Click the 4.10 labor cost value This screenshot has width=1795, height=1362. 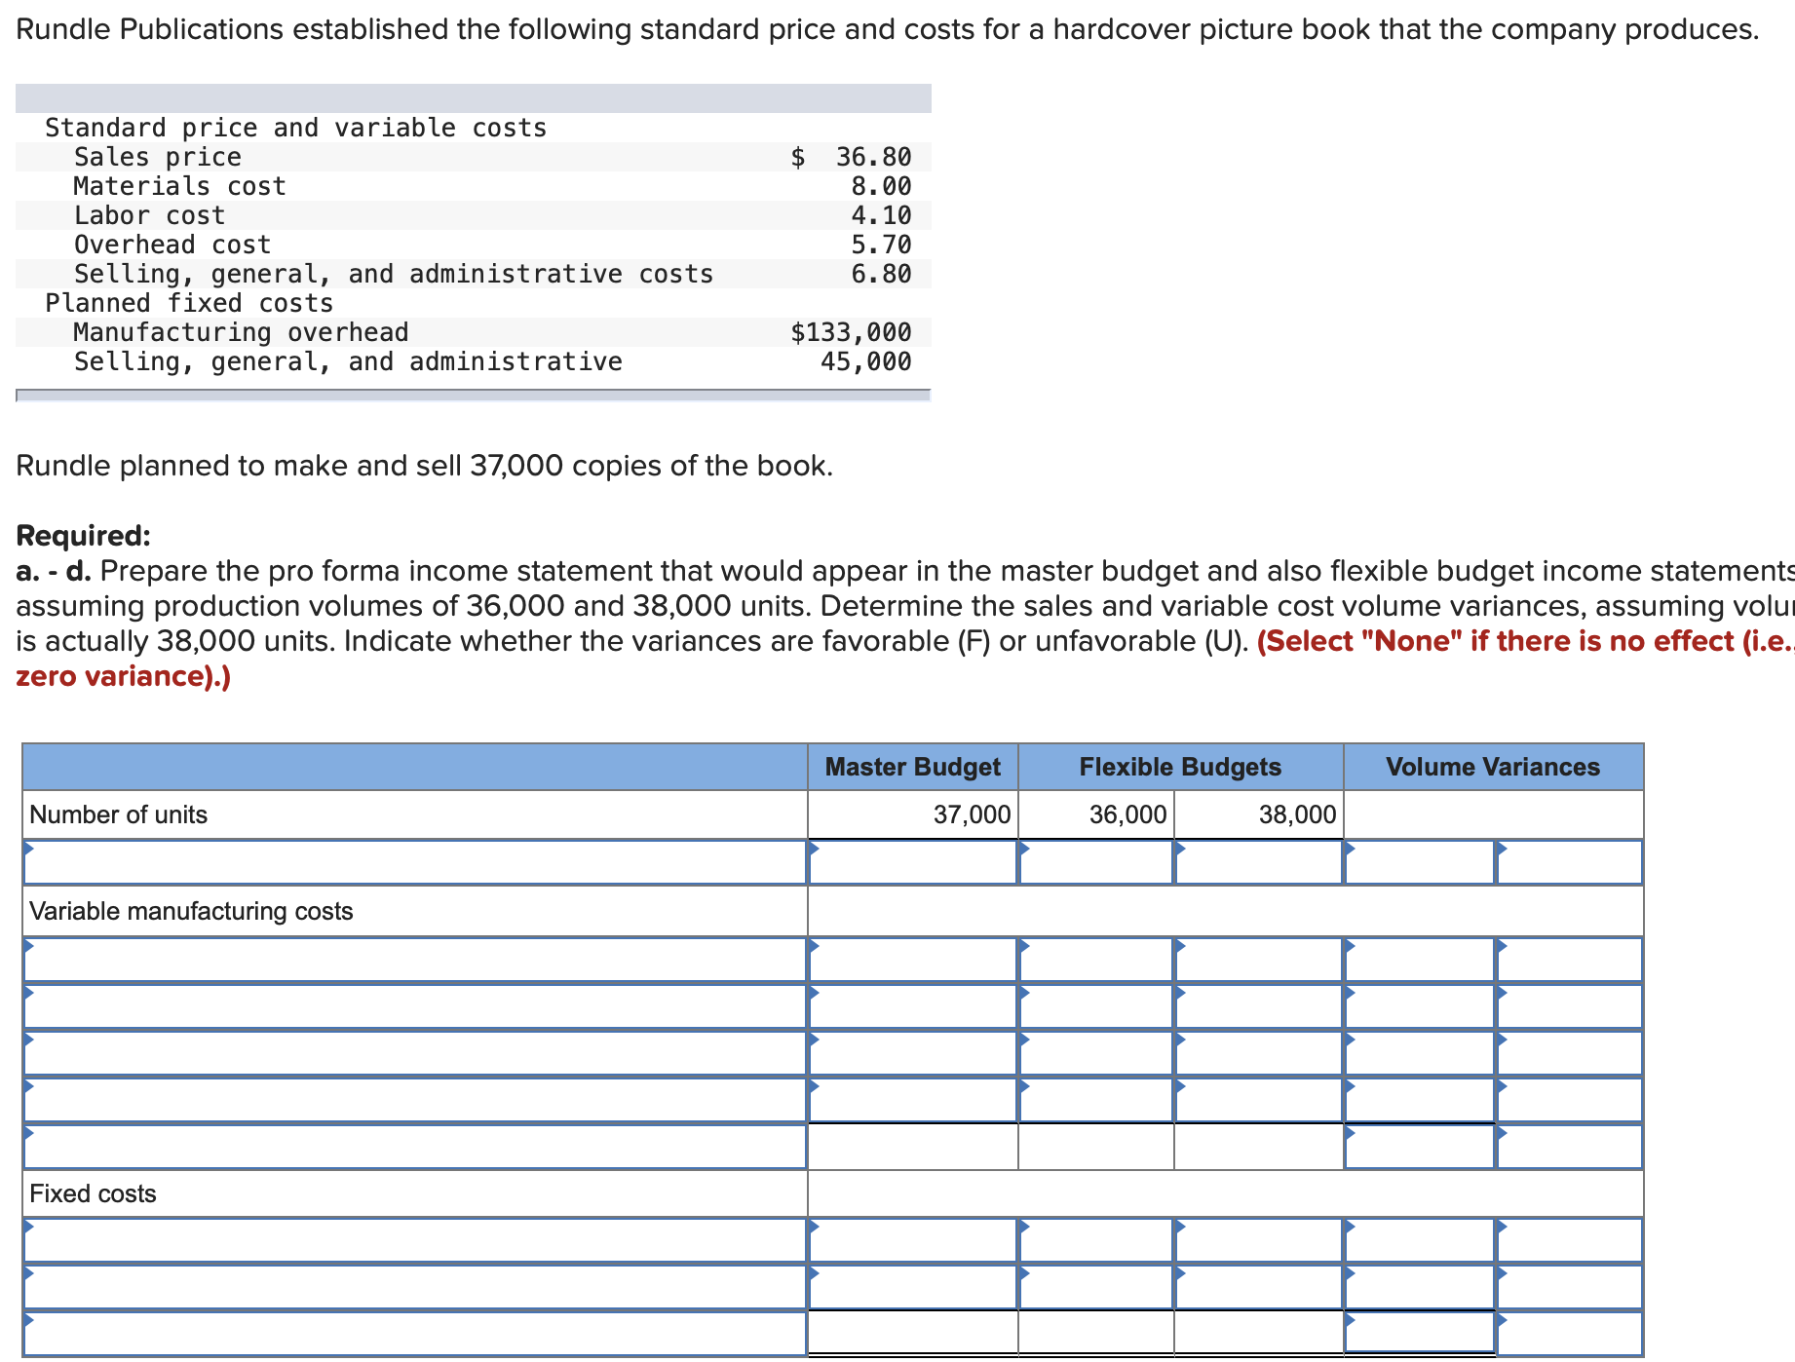[881, 215]
